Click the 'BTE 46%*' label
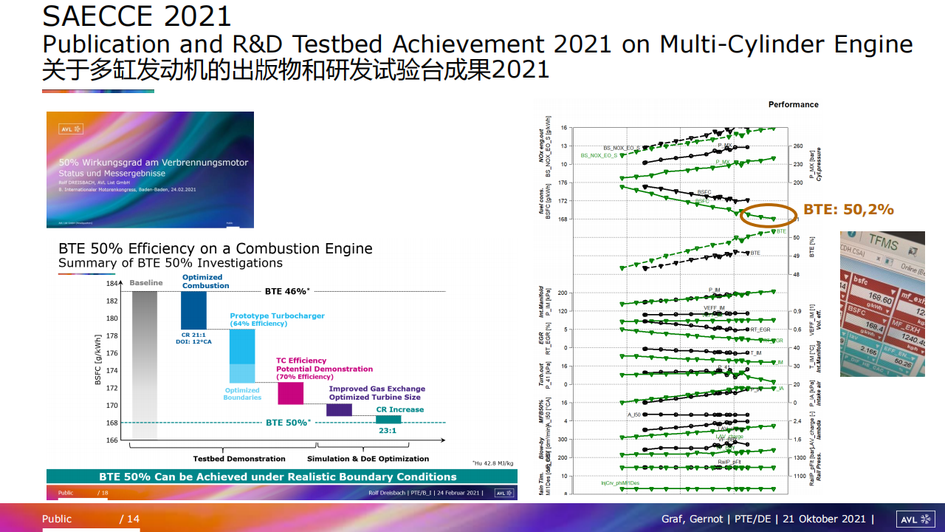This screenshot has height=532, width=945. (x=287, y=291)
